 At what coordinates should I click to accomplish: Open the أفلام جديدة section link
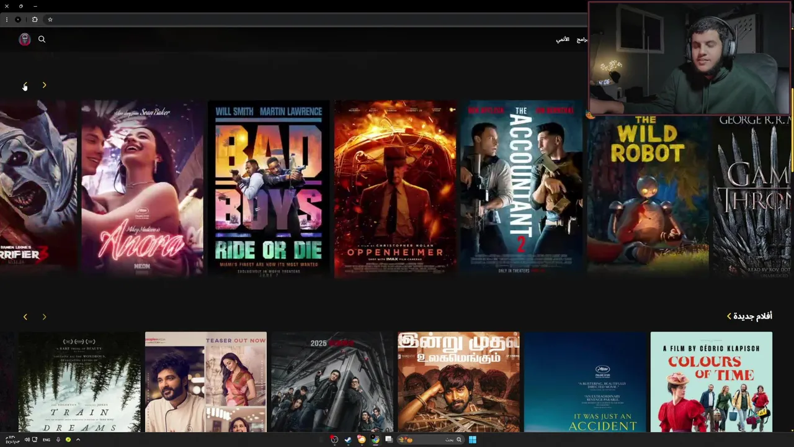coord(749,316)
